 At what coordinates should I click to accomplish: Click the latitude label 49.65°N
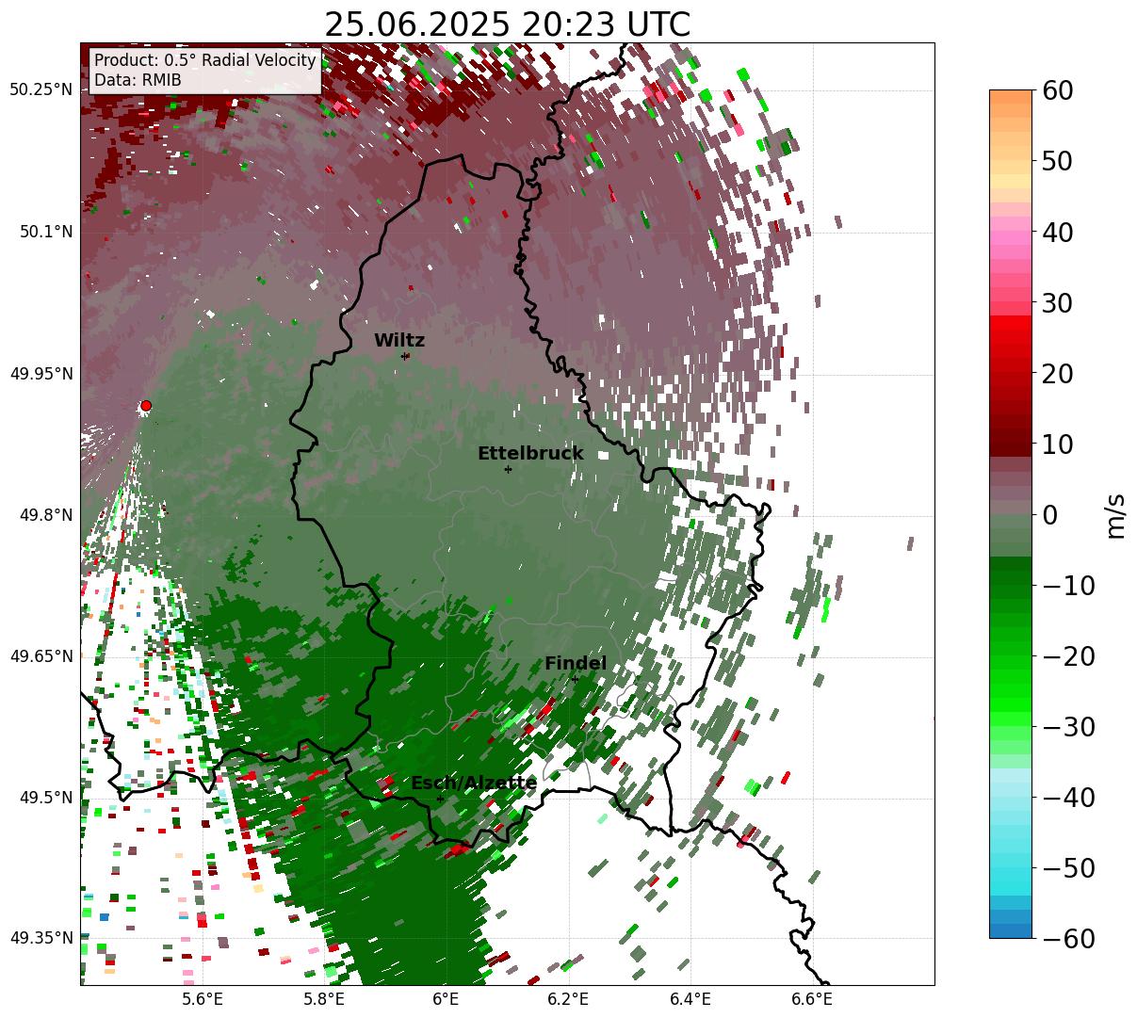coord(41,656)
